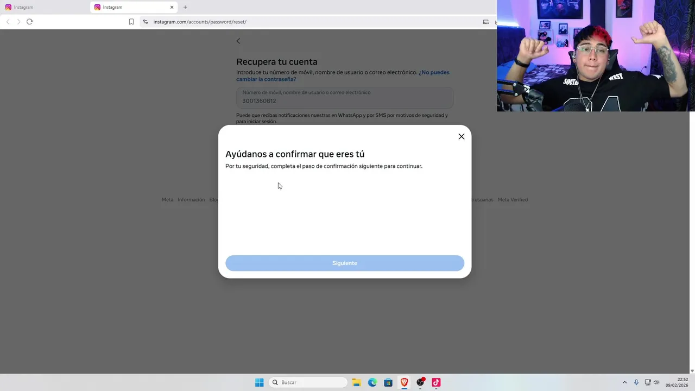Click the 'Ayúdanos a confirmar que eres tú' title

pyautogui.click(x=295, y=154)
